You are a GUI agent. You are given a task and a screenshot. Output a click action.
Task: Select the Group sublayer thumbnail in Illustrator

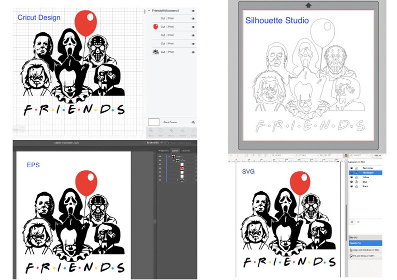point(177,161)
